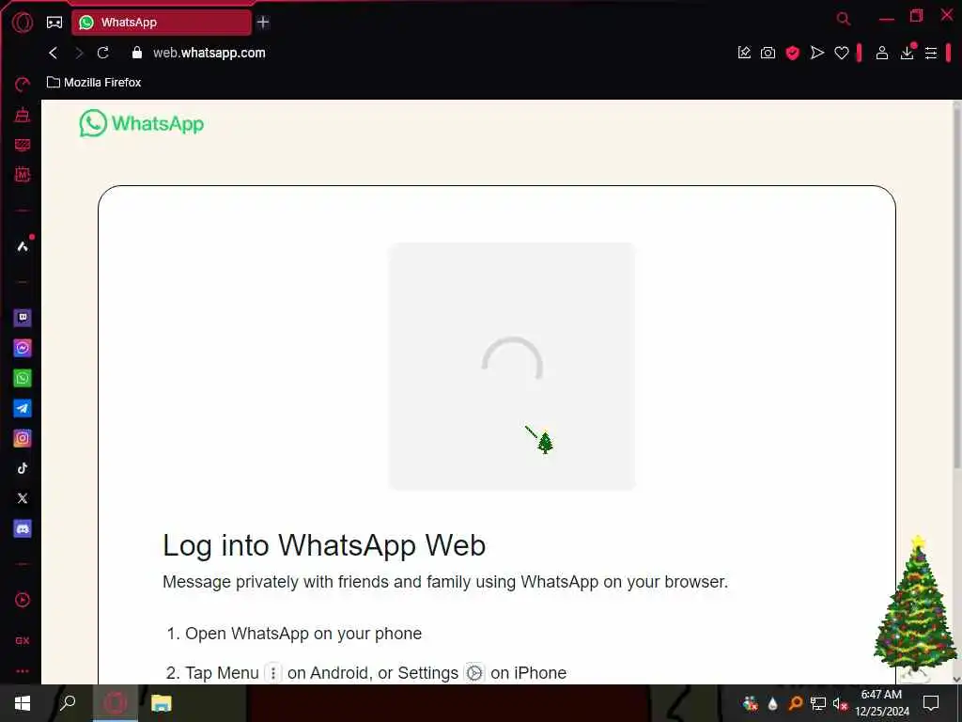Open the Downloads popup

click(x=907, y=54)
